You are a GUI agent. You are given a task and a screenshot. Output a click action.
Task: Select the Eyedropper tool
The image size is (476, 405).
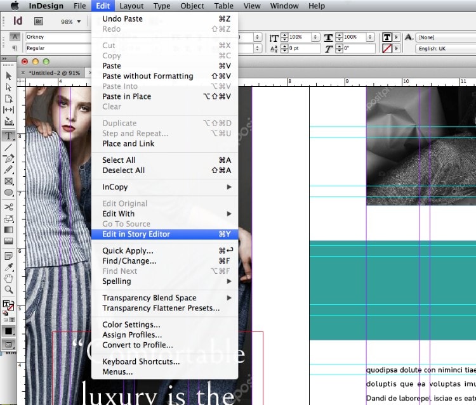click(8, 267)
